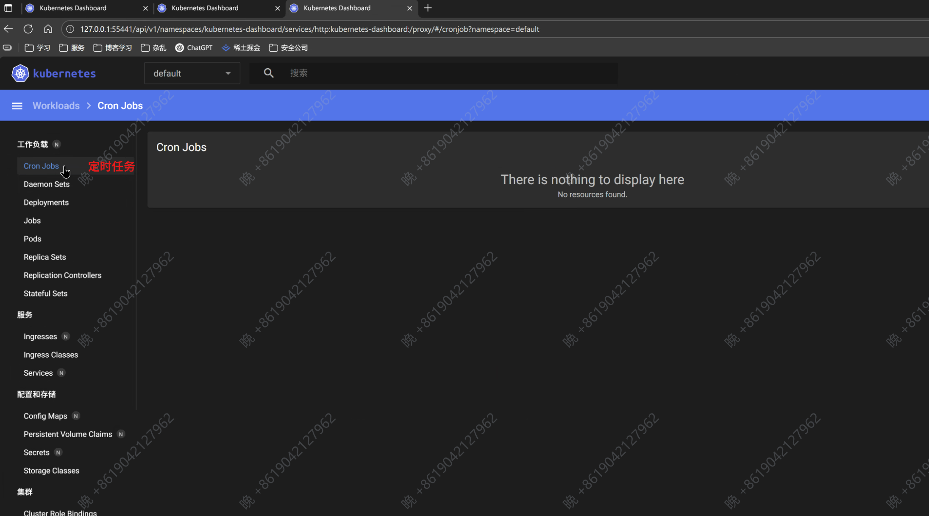This screenshot has width=929, height=516.
Task: Go to Config Maps page
Action: pos(45,416)
